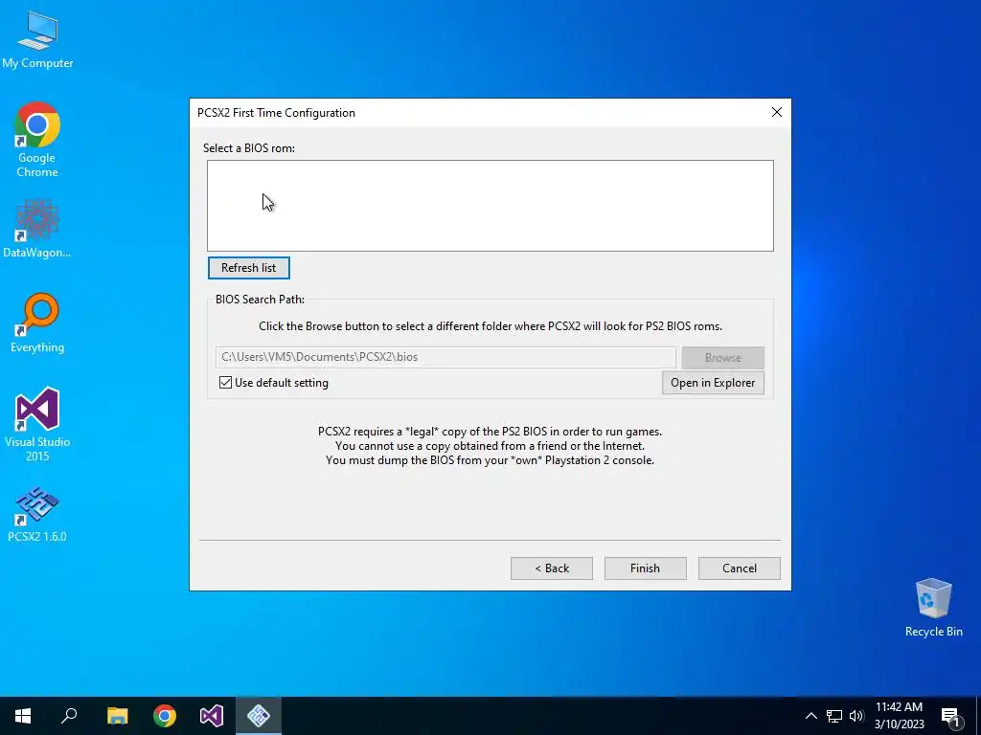Click Refresh list button
Viewport: 981px width, 735px height.
tap(248, 268)
